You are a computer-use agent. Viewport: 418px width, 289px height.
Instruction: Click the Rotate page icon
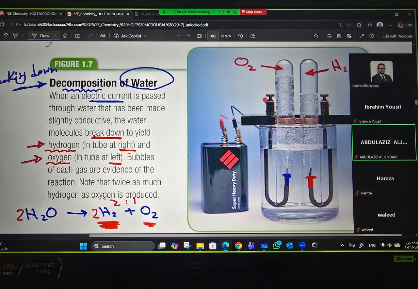[241, 36]
